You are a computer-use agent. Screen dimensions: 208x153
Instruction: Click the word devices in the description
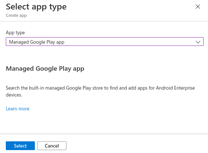click(x=14, y=95)
